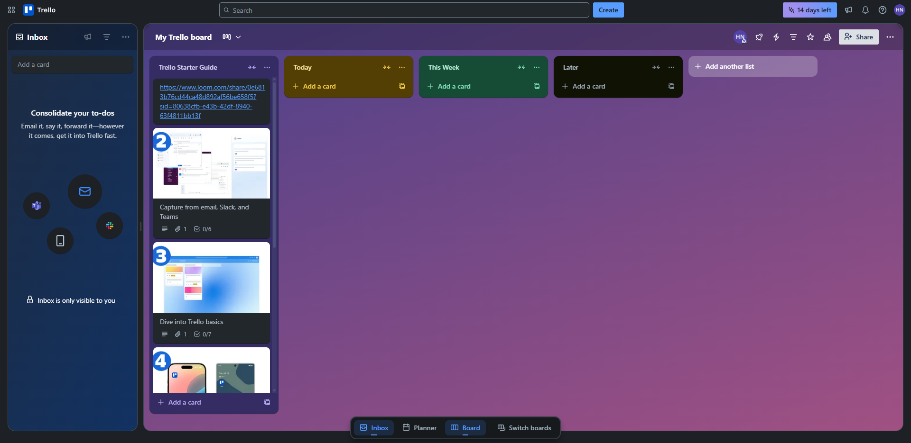911x443 pixels.
Task: Create from template in Trello Starter Guide list
Action: pyautogui.click(x=267, y=402)
